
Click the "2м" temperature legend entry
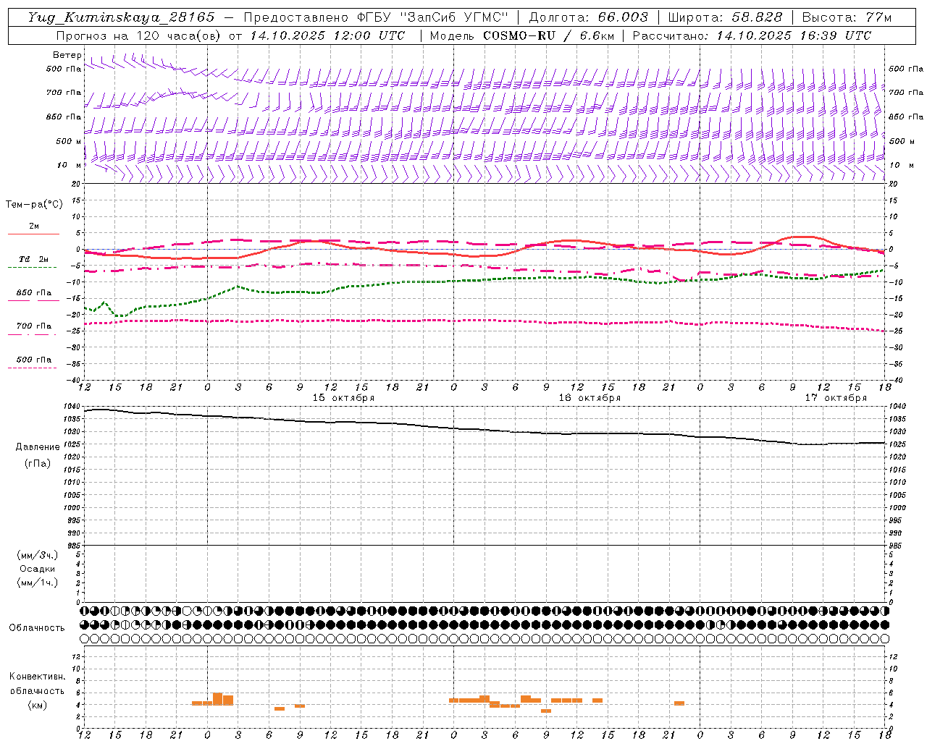coord(34,226)
